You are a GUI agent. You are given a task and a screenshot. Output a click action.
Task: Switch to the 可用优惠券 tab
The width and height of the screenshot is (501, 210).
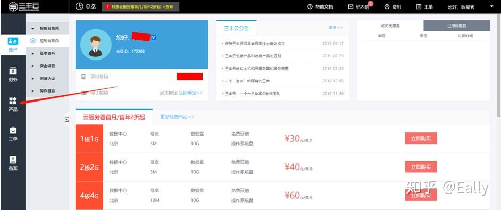(x=390, y=26)
